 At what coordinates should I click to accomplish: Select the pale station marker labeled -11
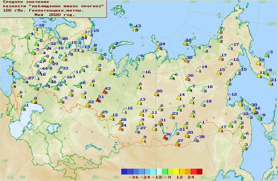(x=72, y=75)
